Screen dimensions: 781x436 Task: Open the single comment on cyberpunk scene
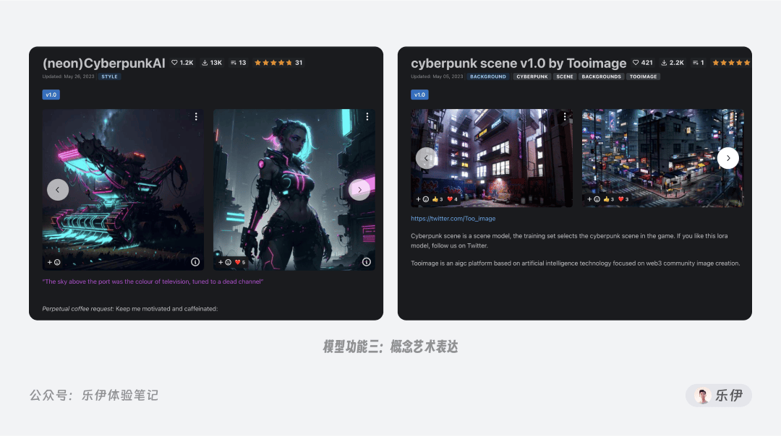click(x=699, y=63)
